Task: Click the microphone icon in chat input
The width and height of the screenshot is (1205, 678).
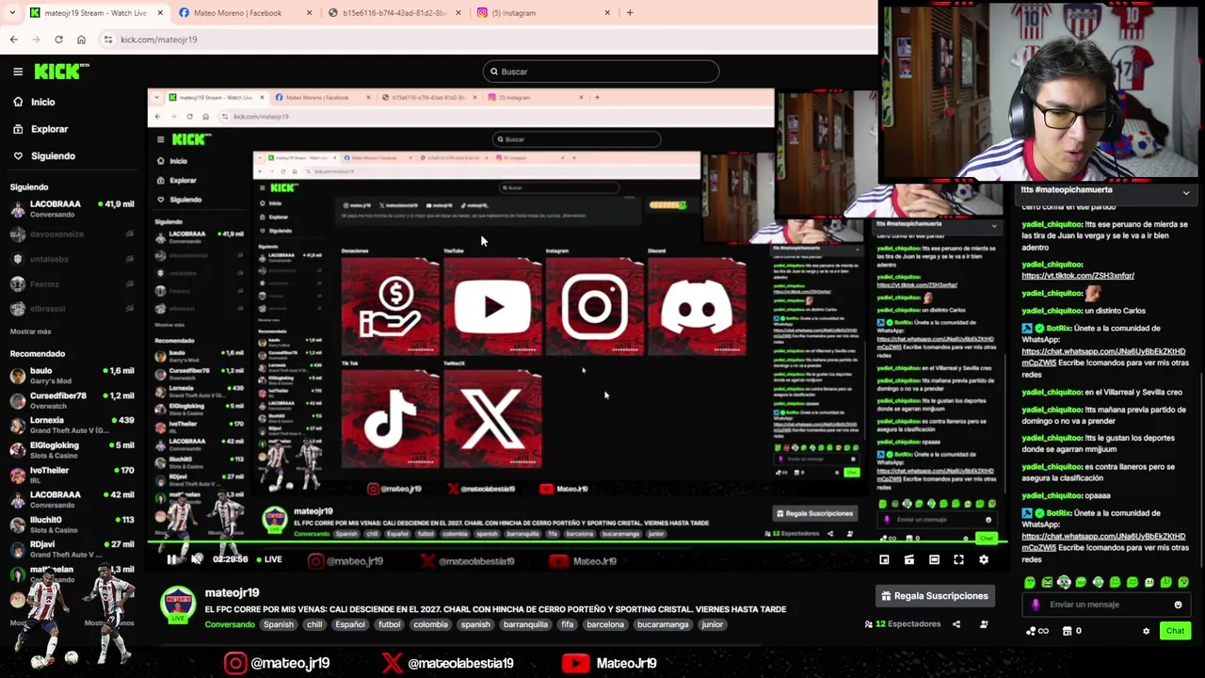Action: click(1036, 605)
